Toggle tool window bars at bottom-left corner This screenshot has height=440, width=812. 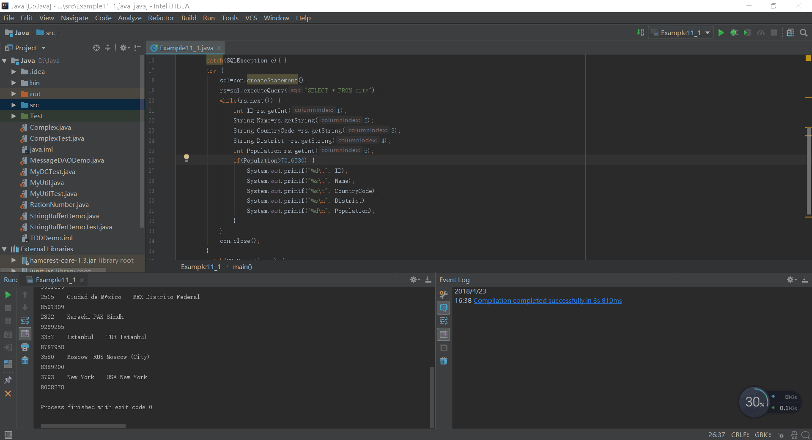8,435
